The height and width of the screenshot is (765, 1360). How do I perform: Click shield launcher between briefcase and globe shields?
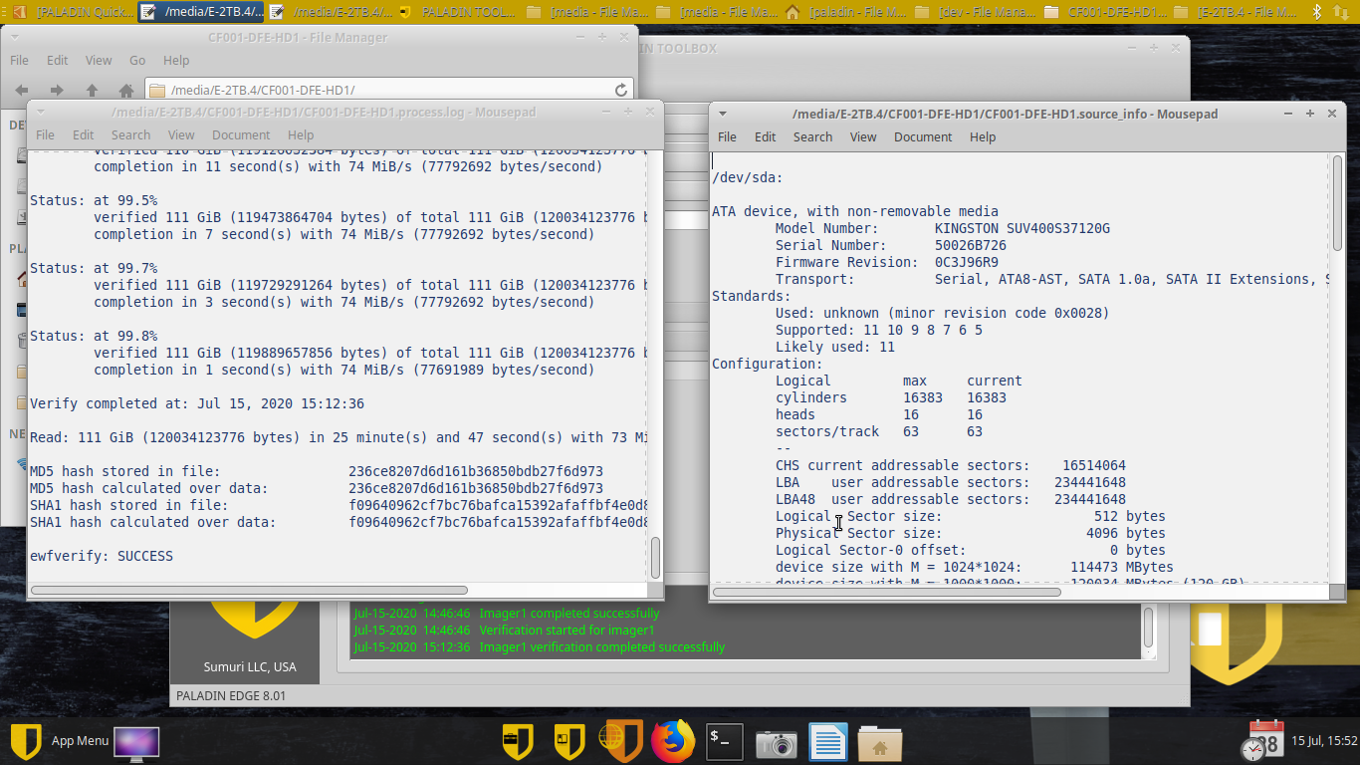click(x=569, y=741)
